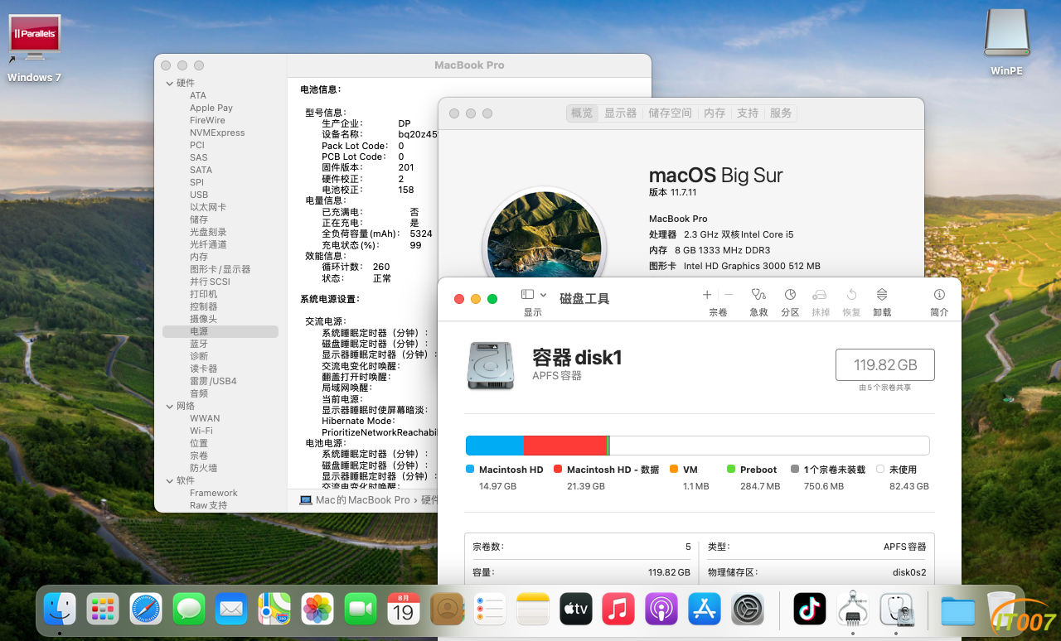
Task: Open Podcasts from the Dock
Action: pyautogui.click(x=661, y=610)
